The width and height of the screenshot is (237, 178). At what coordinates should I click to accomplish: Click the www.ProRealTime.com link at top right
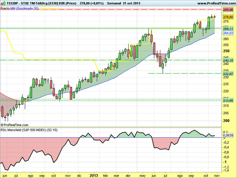pyautogui.click(x=216, y=2)
